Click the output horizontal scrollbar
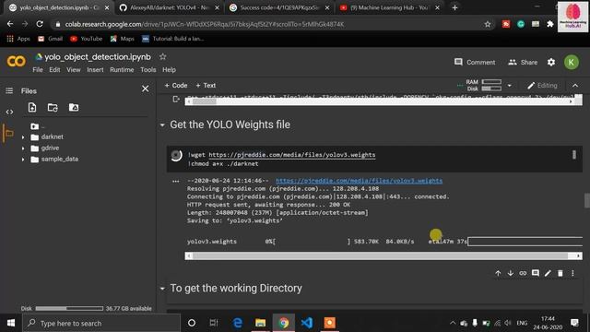This screenshot has width=590, height=332. pyautogui.click(x=383, y=256)
